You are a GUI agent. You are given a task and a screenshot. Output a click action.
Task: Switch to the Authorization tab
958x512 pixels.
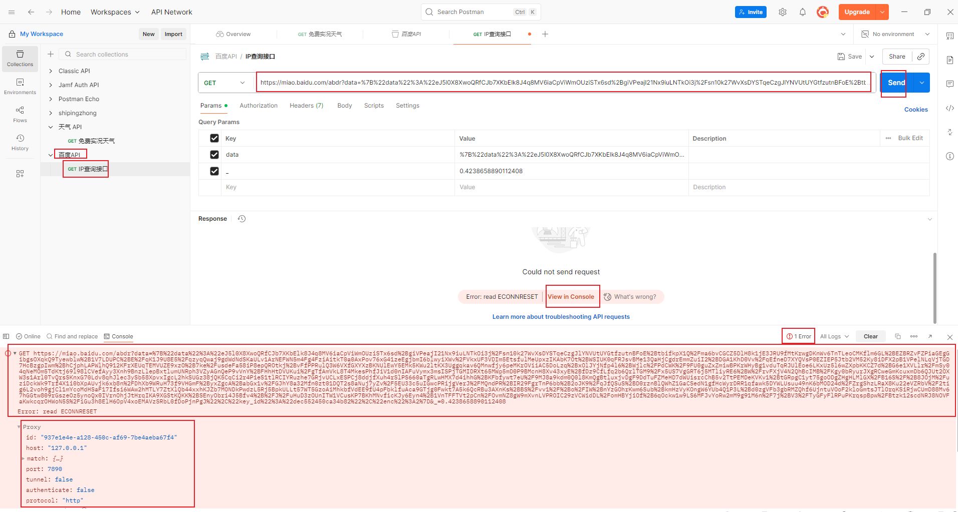(x=258, y=106)
